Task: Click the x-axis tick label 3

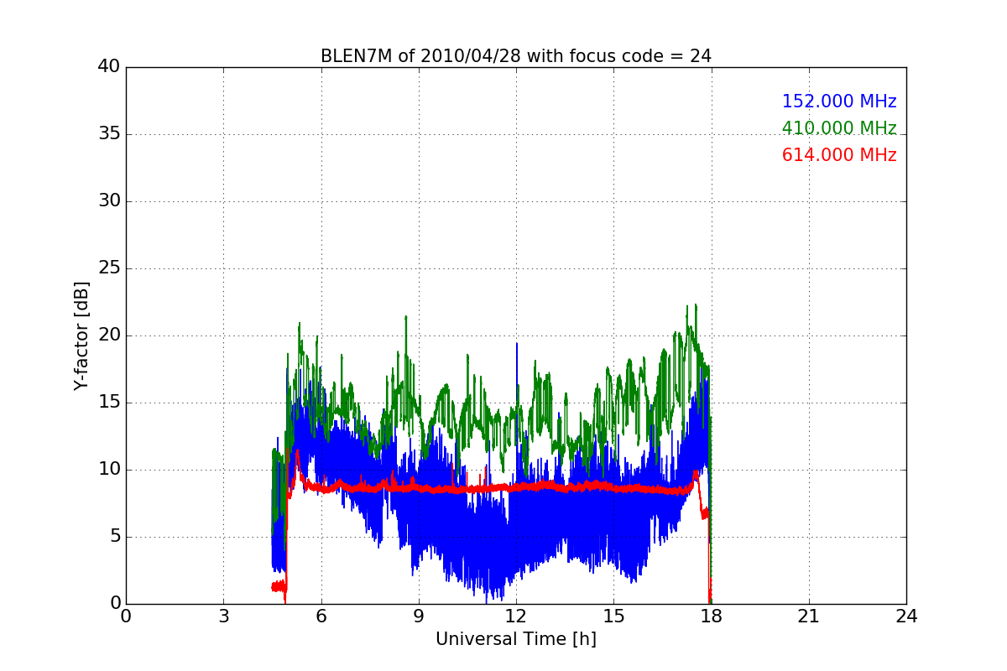Action: click(x=223, y=616)
